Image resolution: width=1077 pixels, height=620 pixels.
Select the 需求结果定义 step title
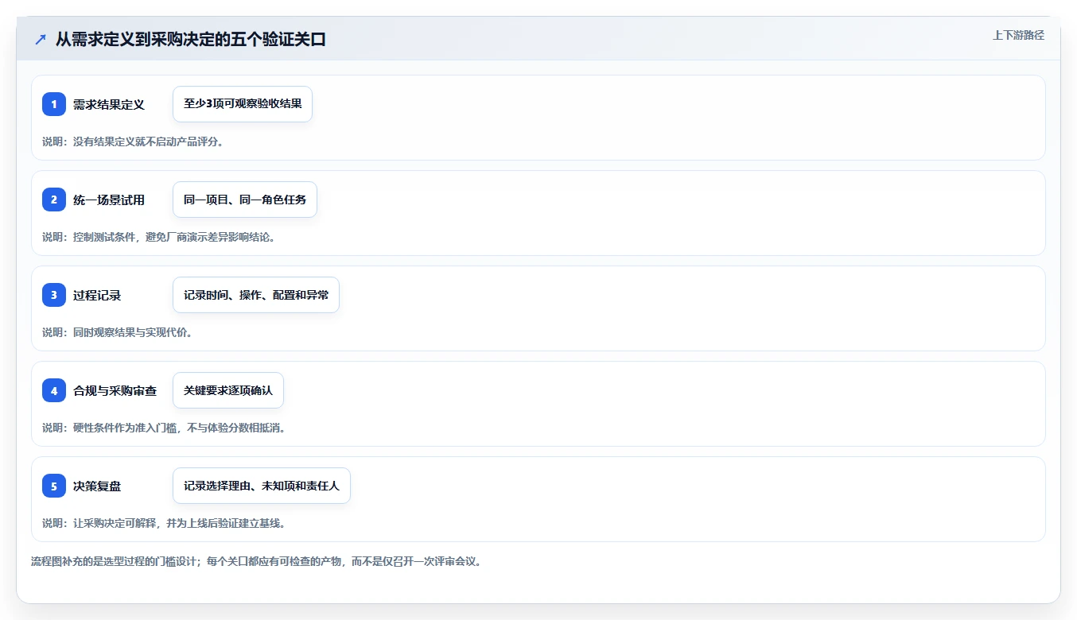point(109,105)
